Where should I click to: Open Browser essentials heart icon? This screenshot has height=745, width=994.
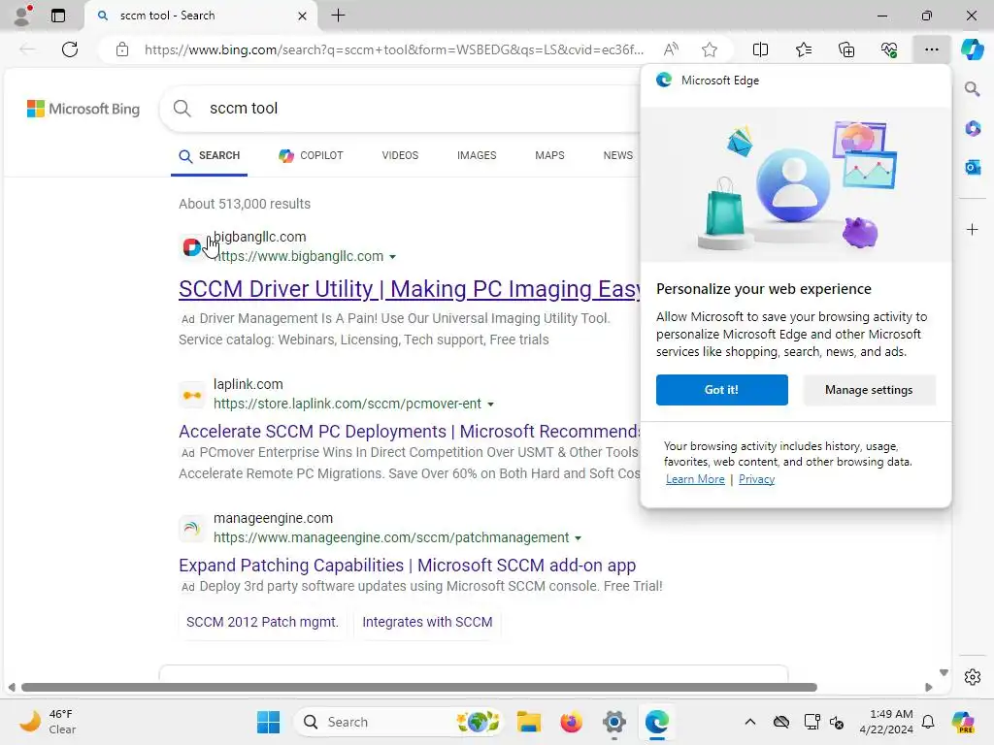point(889,49)
